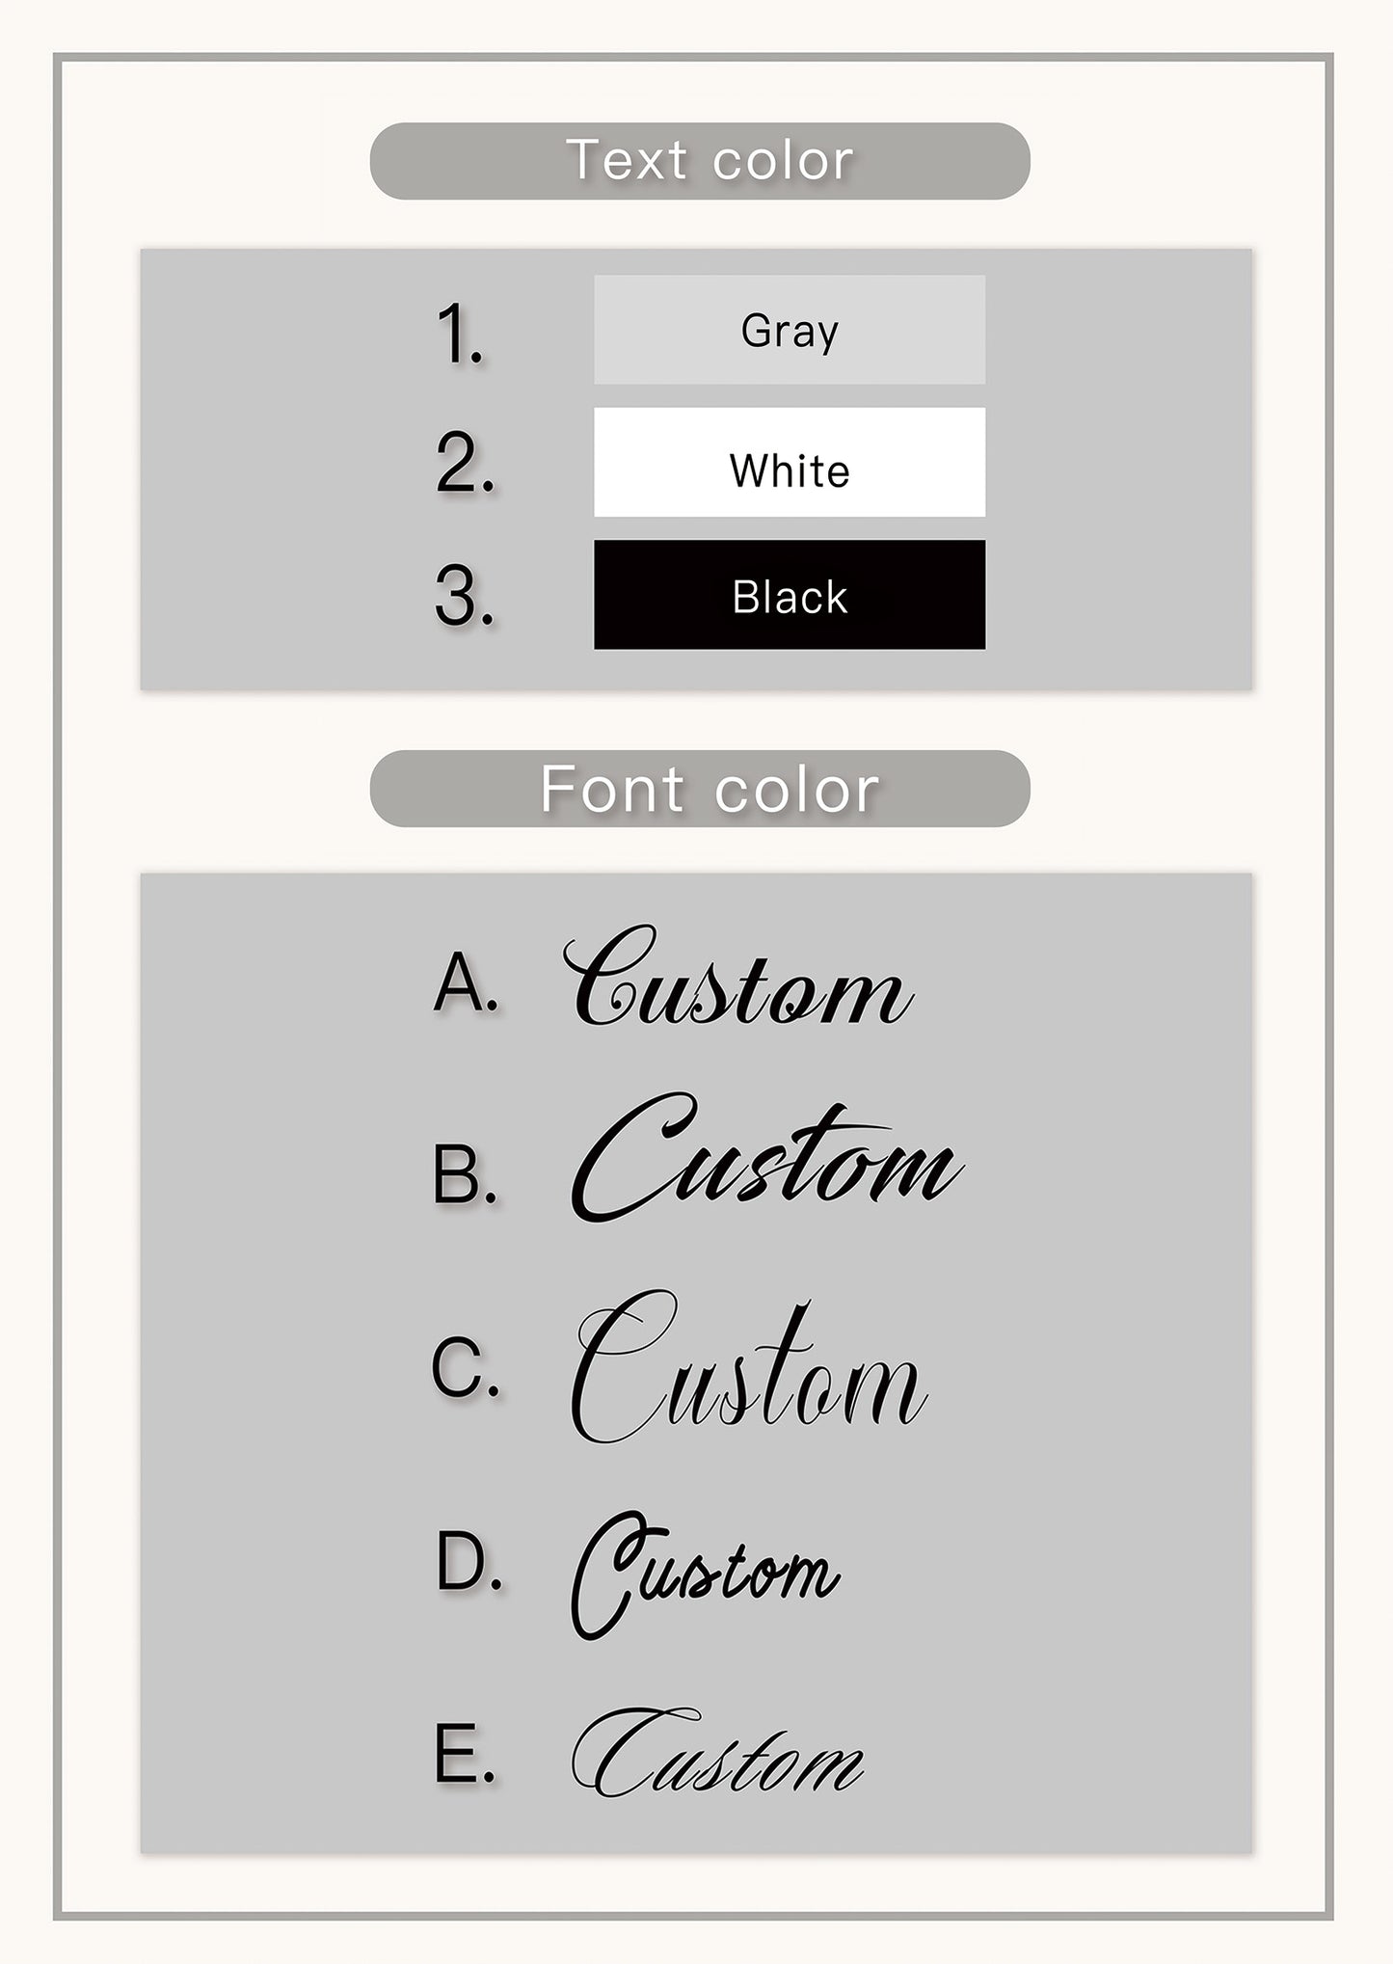Choose font style C Custom sample

[x=749, y=1366]
